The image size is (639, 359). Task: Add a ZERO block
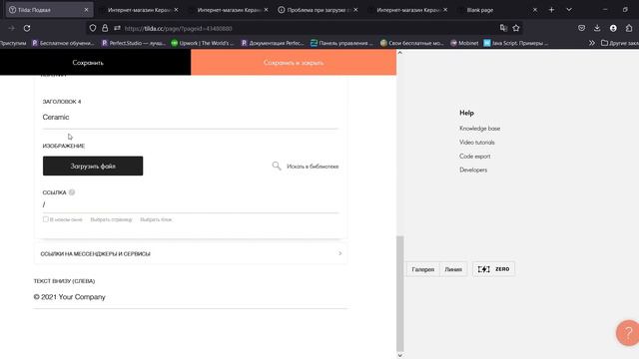point(493,269)
